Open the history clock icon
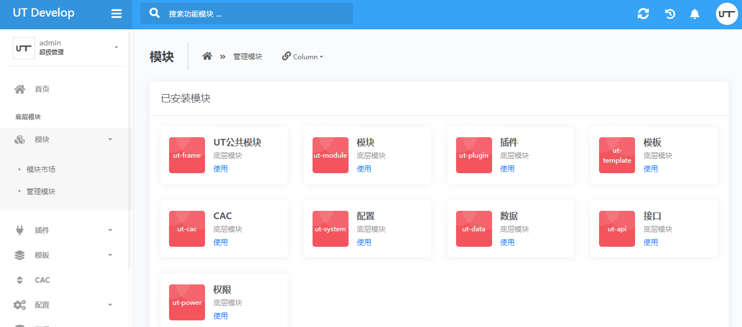The height and width of the screenshot is (327, 742). (670, 14)
